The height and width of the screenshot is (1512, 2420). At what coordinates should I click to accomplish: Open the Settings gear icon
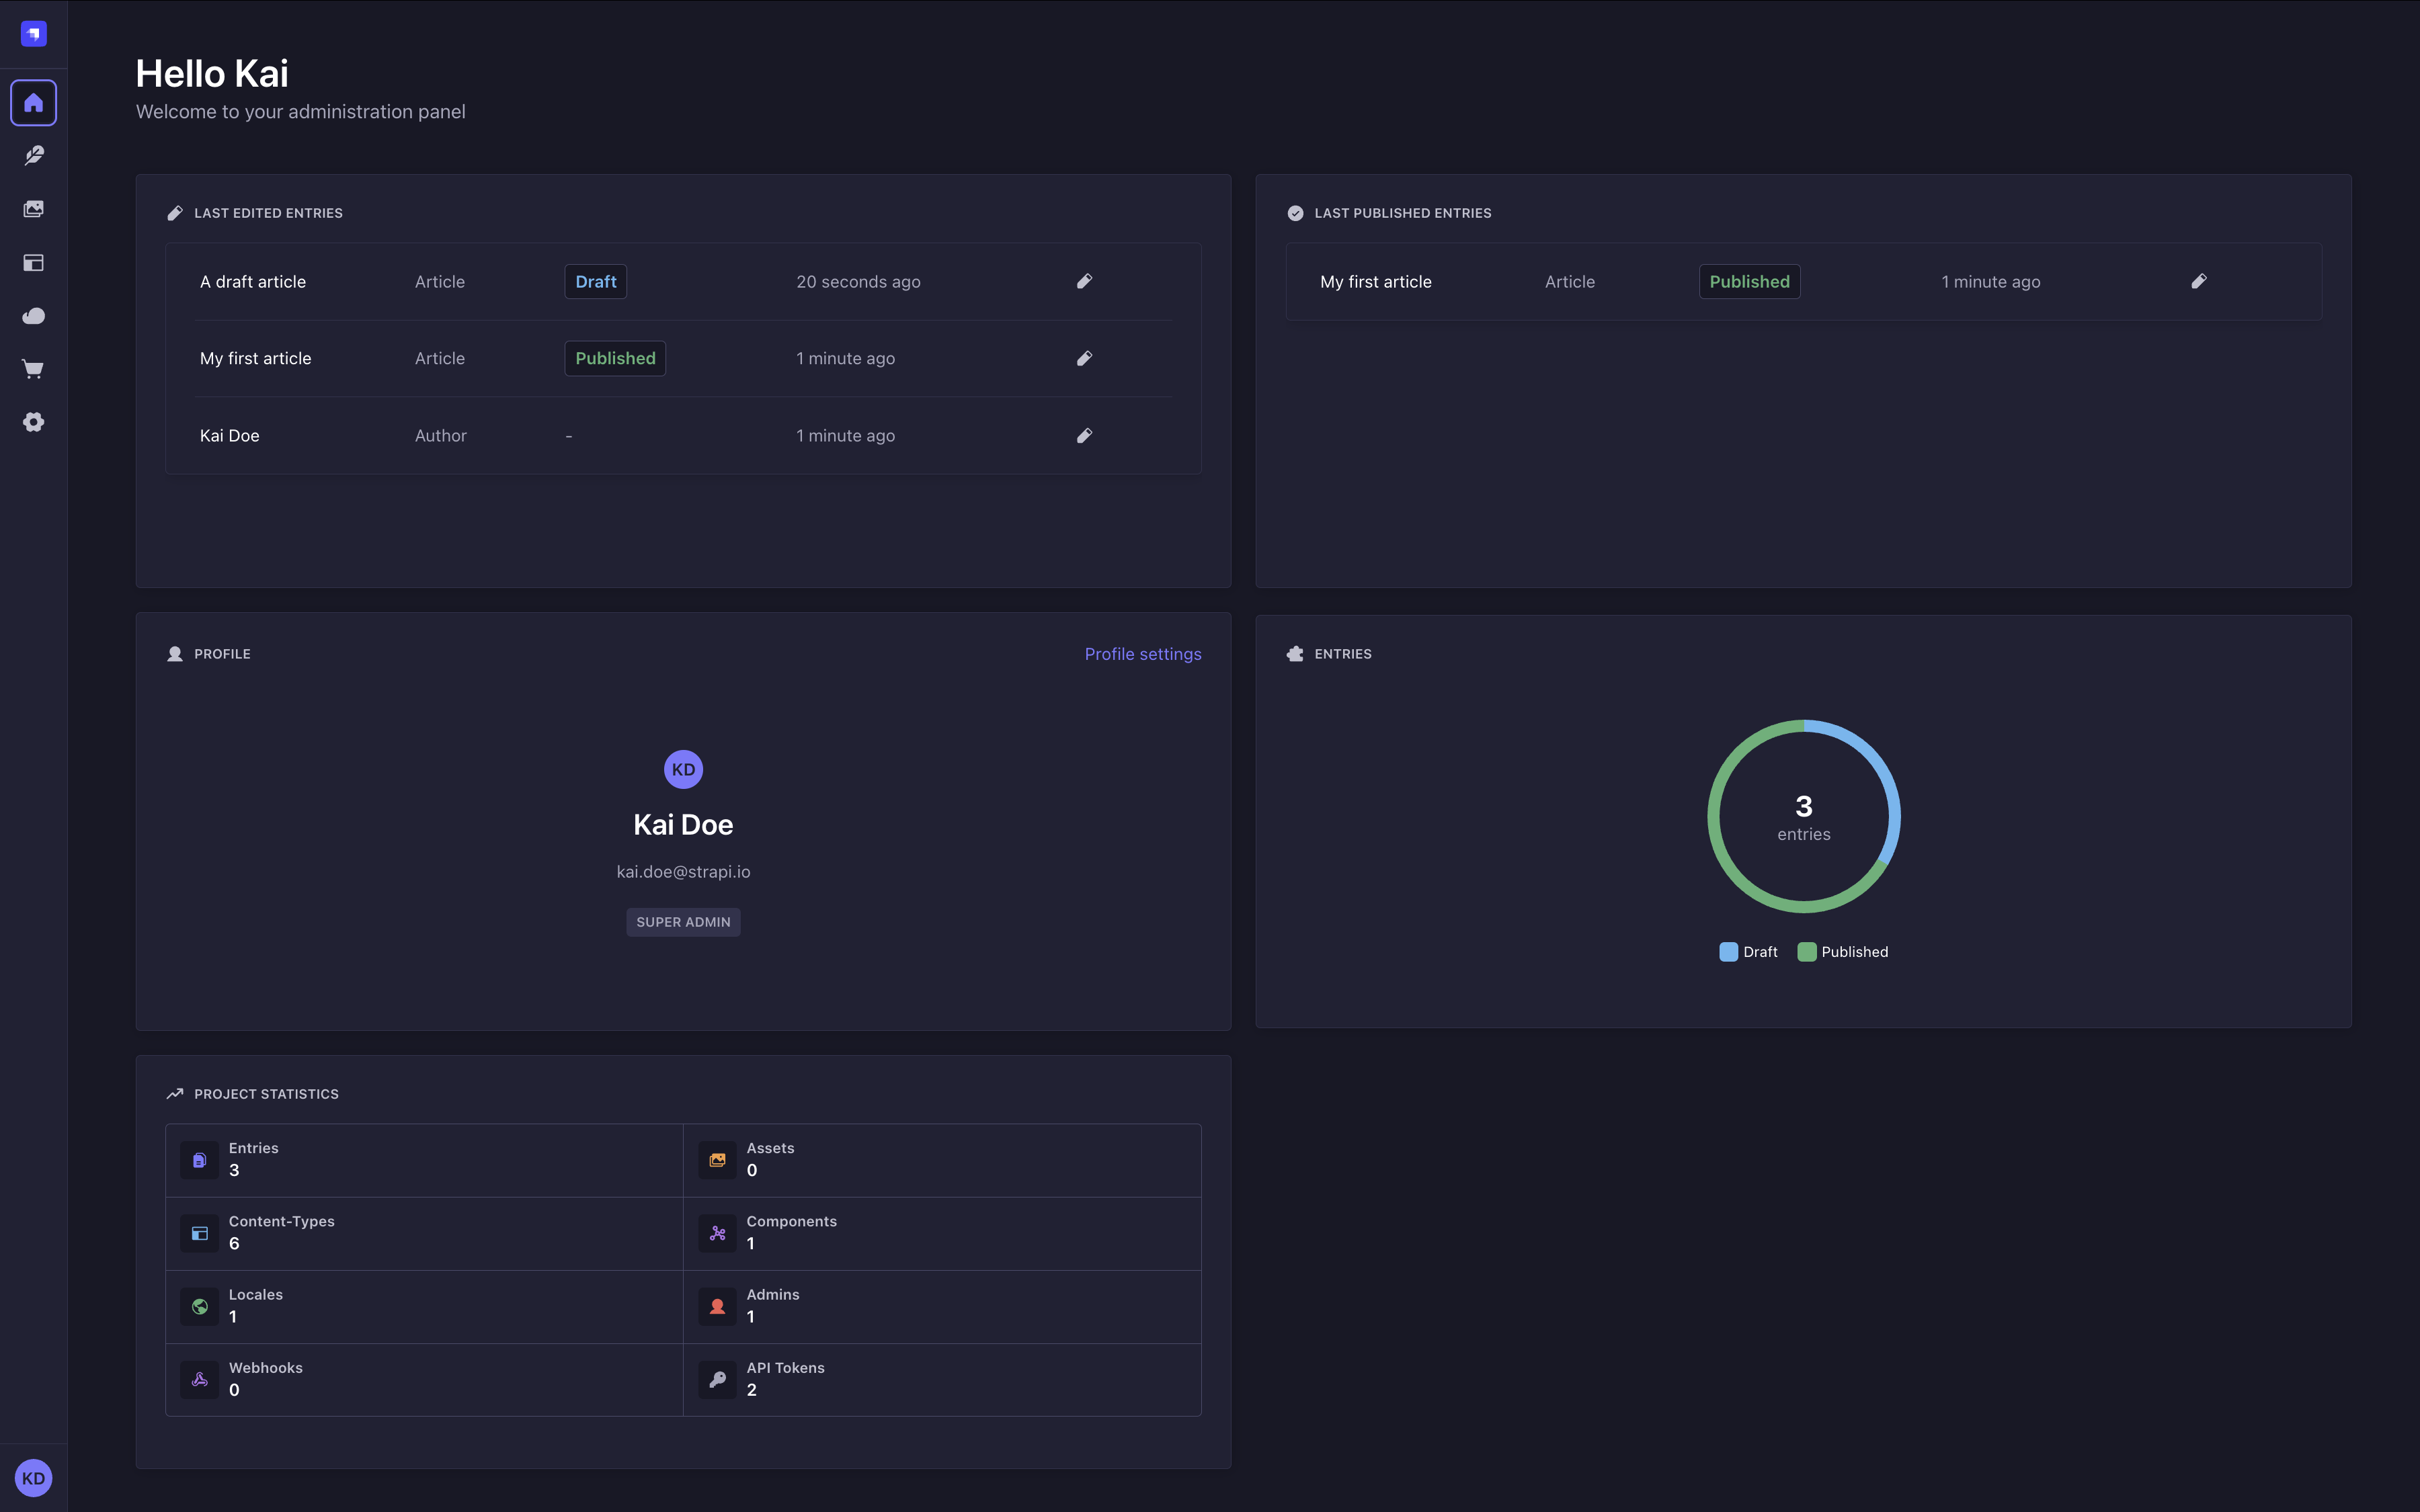(x=33, y=422)
